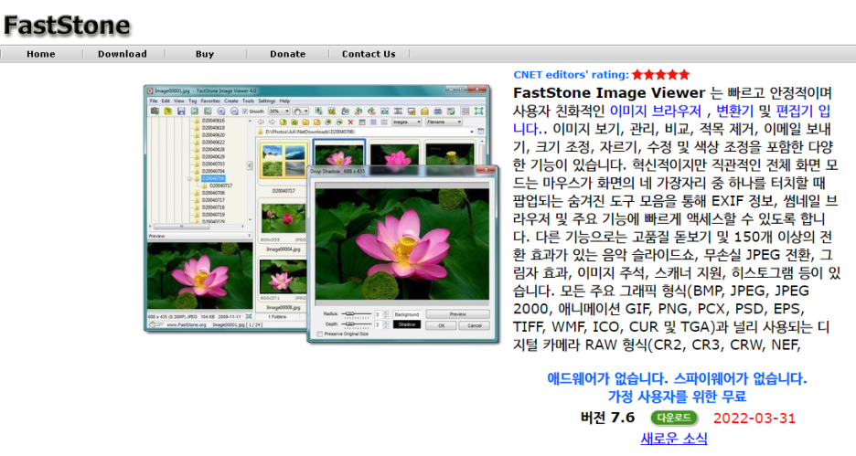Open the hand cursor tool dropdown
Image resolution: width=856 pixels, height=456 pixels.
[x=301, y=111]
